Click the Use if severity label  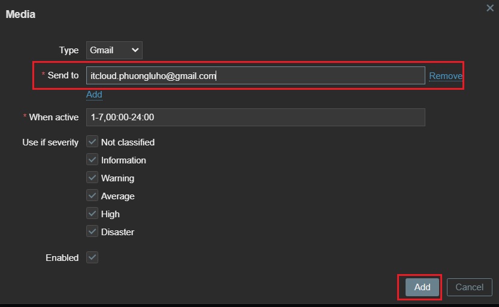pos(50,142)
